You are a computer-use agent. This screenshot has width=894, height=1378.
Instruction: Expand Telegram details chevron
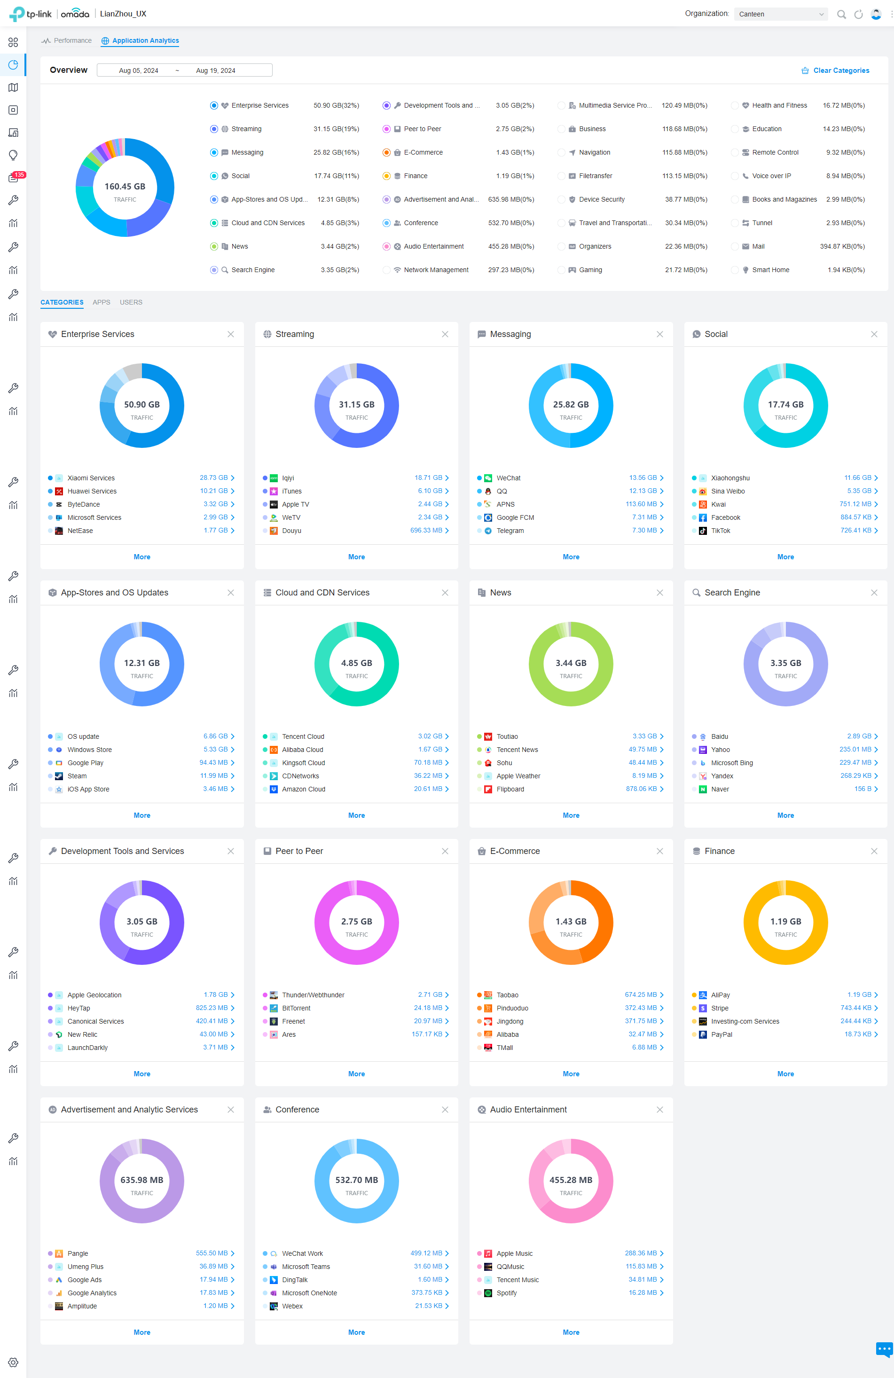(662, 531)
